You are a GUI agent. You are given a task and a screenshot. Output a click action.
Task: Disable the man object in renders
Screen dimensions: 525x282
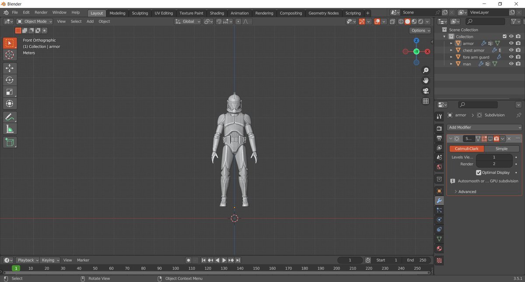click(518, 64)
